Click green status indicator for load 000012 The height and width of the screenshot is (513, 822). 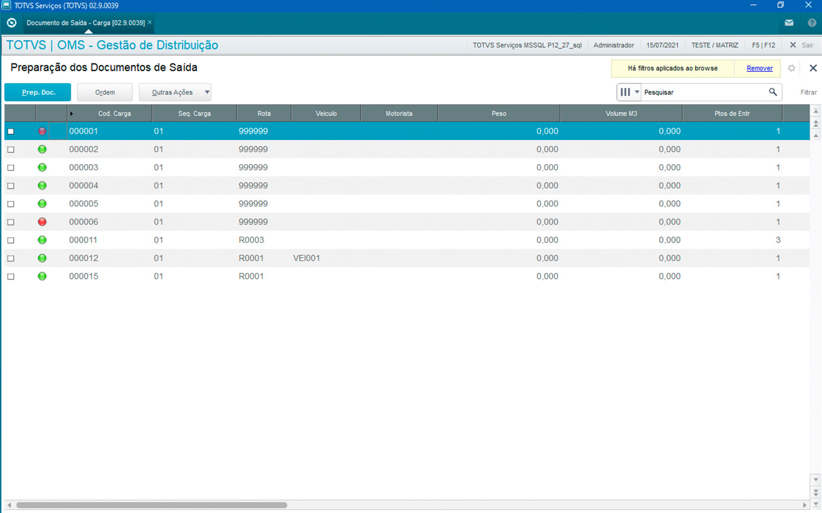coord(42,258)
